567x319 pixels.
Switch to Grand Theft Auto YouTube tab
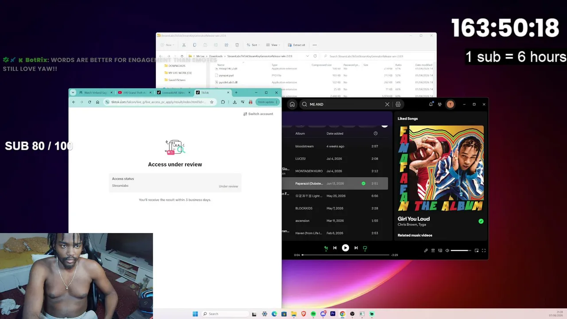click(x=135, y=93)
